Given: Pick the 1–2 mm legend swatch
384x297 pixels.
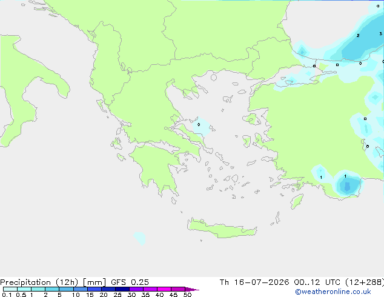Looking at the screenshot, I should click(38, 289).
